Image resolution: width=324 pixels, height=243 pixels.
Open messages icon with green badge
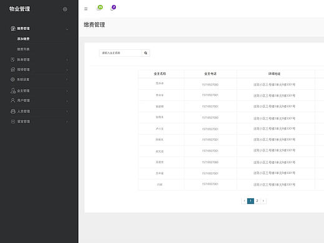point(100,8)
